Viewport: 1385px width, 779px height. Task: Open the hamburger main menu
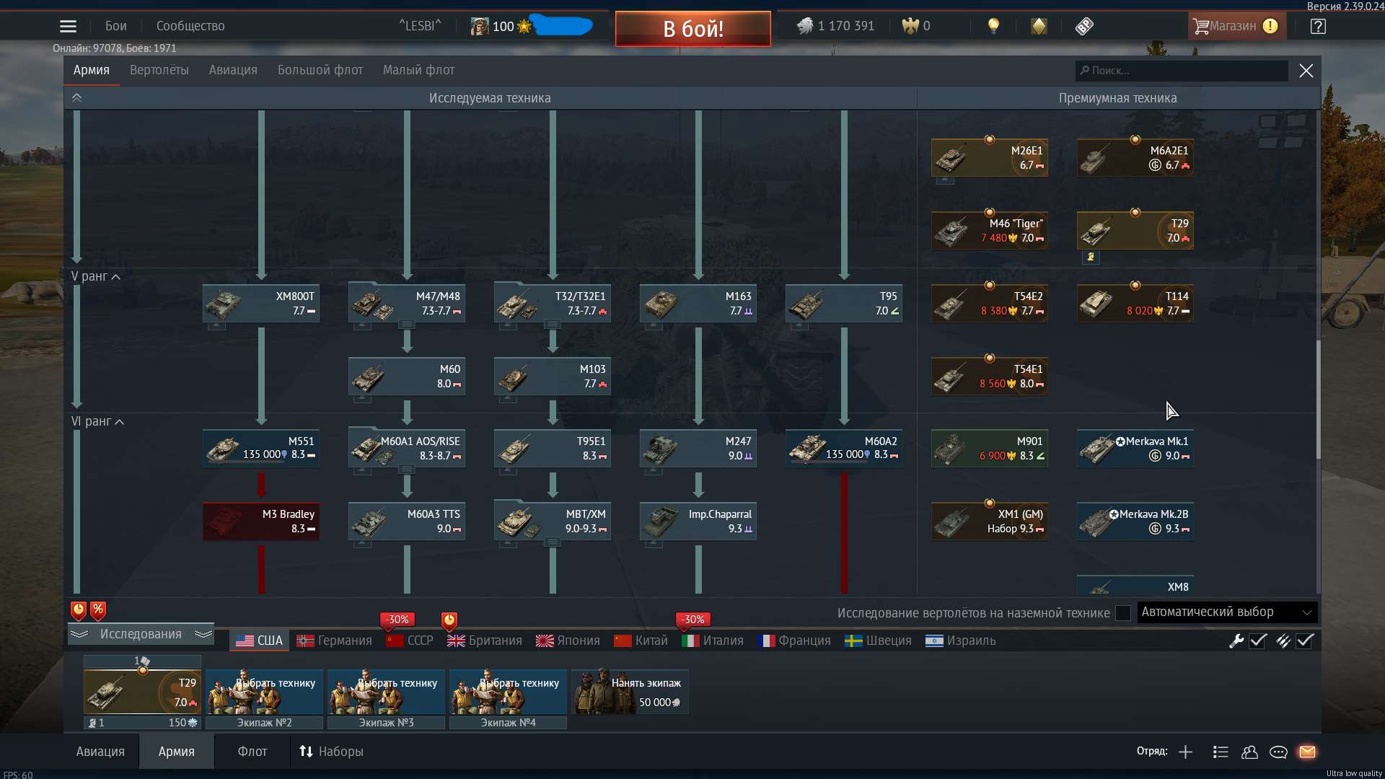coord(68,26)
